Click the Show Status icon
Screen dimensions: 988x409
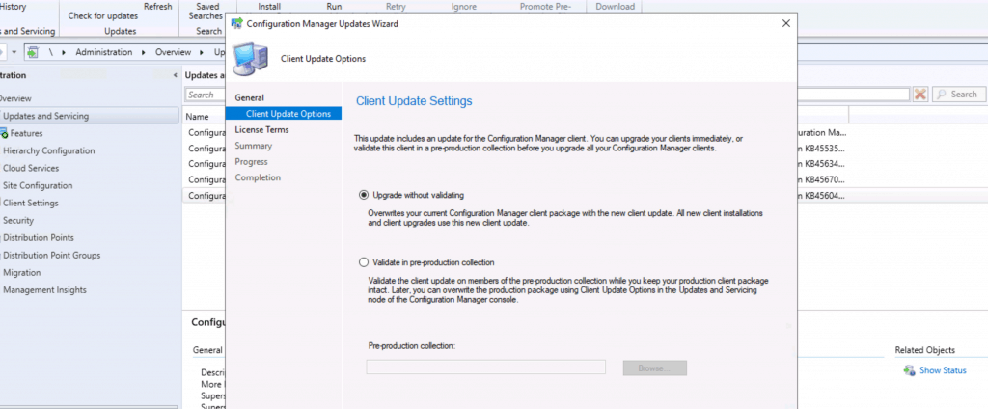(909, 370)
